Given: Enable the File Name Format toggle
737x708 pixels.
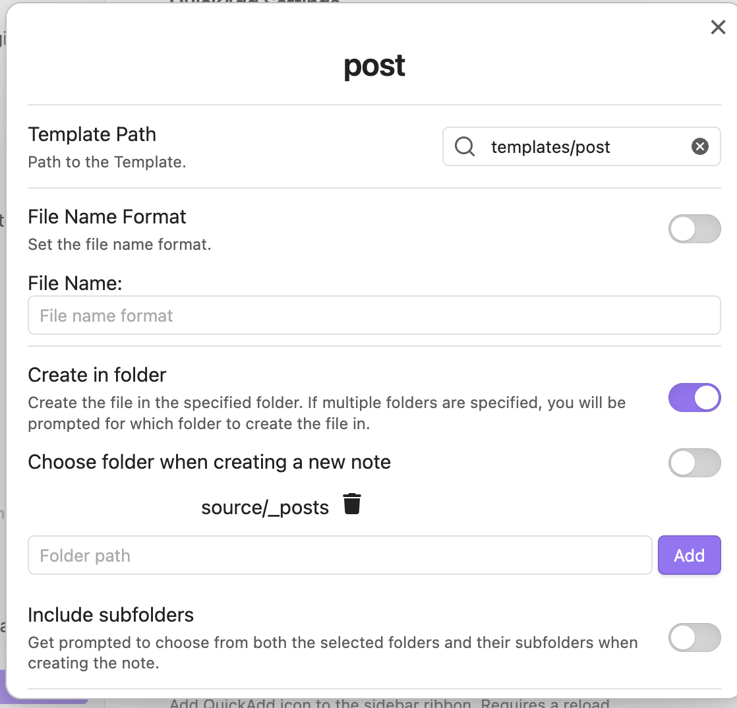Looking at the screenshot, I should click(694, 229).
